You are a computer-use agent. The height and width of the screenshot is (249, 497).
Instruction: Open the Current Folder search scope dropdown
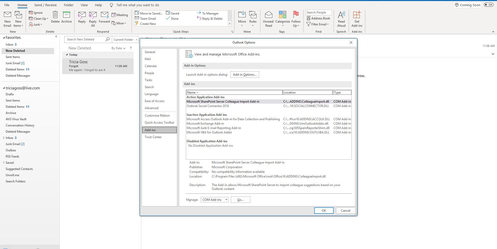[x=125, y=40]
